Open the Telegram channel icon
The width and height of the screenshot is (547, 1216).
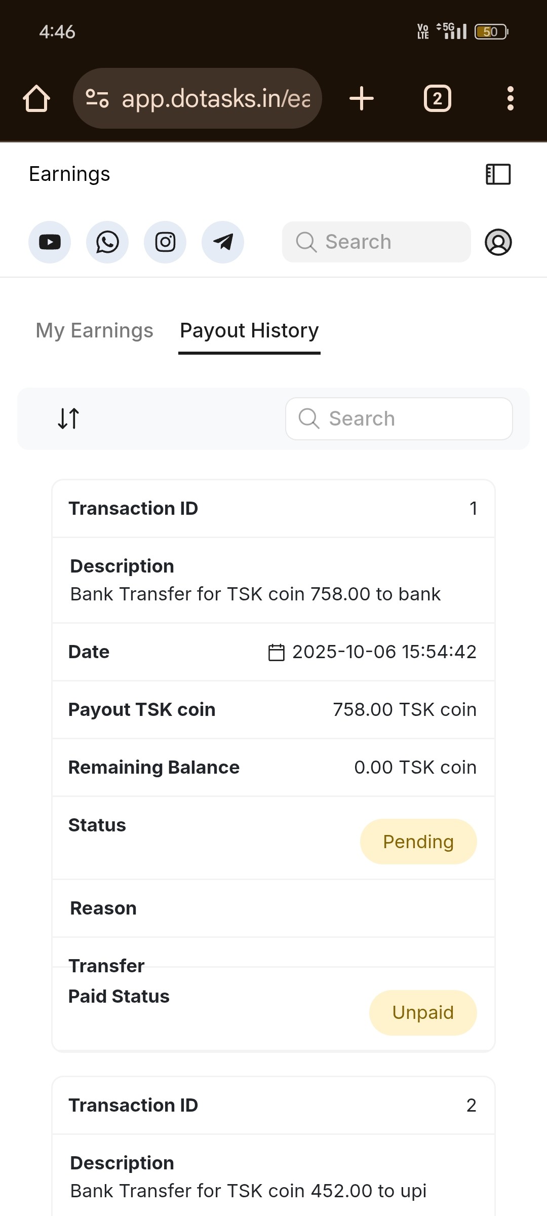tap(223, 242)
